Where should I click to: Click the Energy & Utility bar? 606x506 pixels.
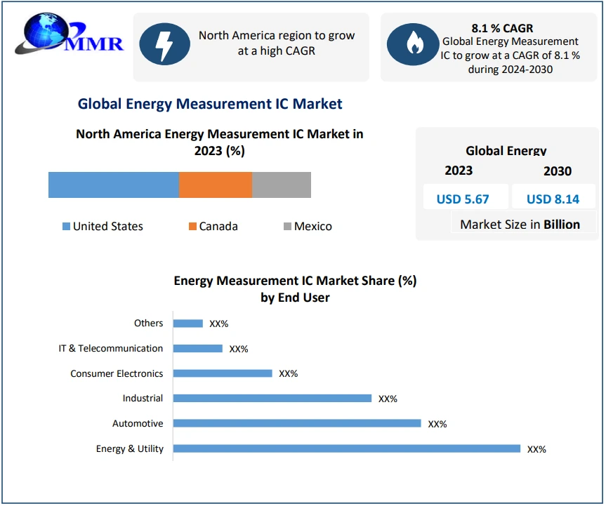click(x=346, y=448)
